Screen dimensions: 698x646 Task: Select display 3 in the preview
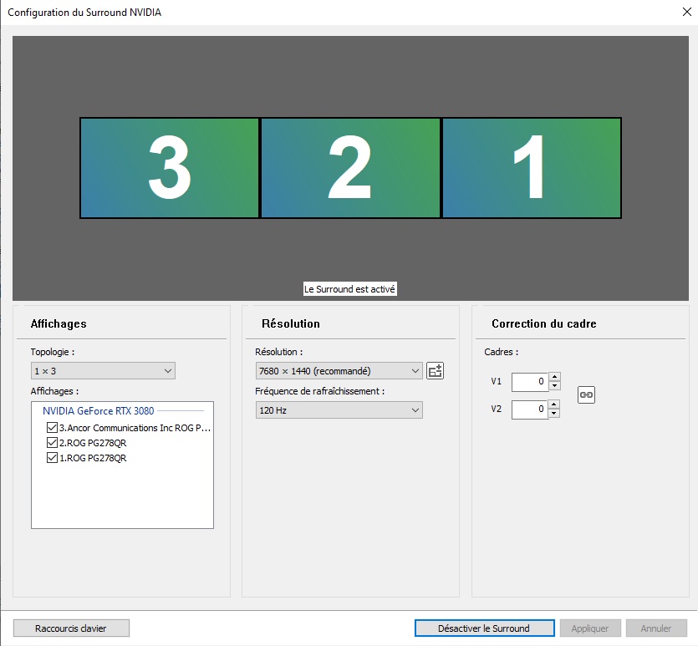(170, 168)
